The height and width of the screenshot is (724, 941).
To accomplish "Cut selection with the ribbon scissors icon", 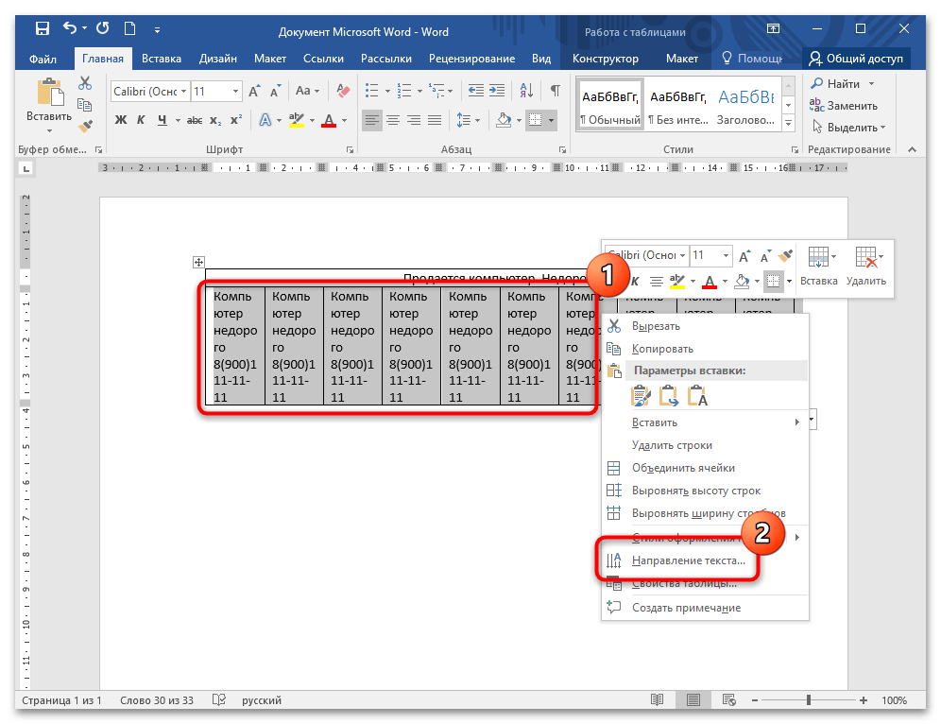I will [85, 83].
